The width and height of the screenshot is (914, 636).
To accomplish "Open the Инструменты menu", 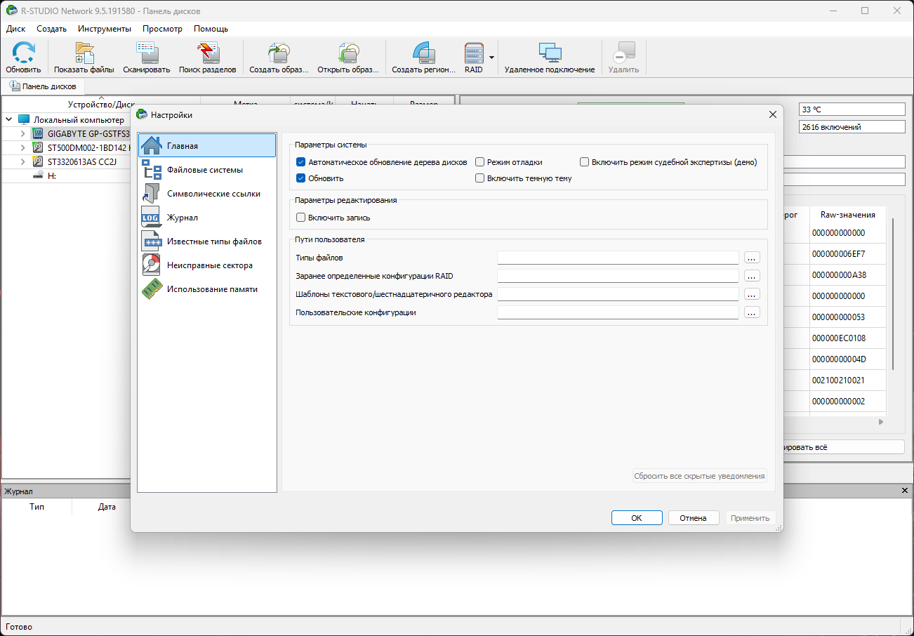I will point(105,29).
